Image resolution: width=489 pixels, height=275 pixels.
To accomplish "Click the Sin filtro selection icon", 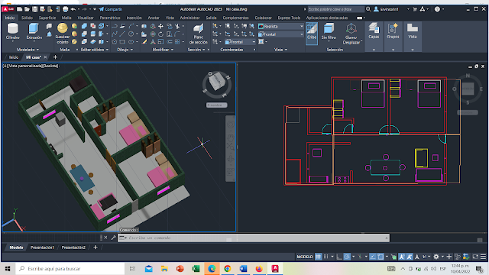I will click(329, 31).
